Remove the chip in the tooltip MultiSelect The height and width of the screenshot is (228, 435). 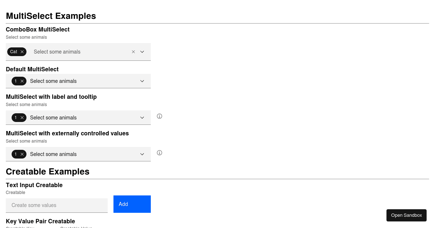[22, 118]
